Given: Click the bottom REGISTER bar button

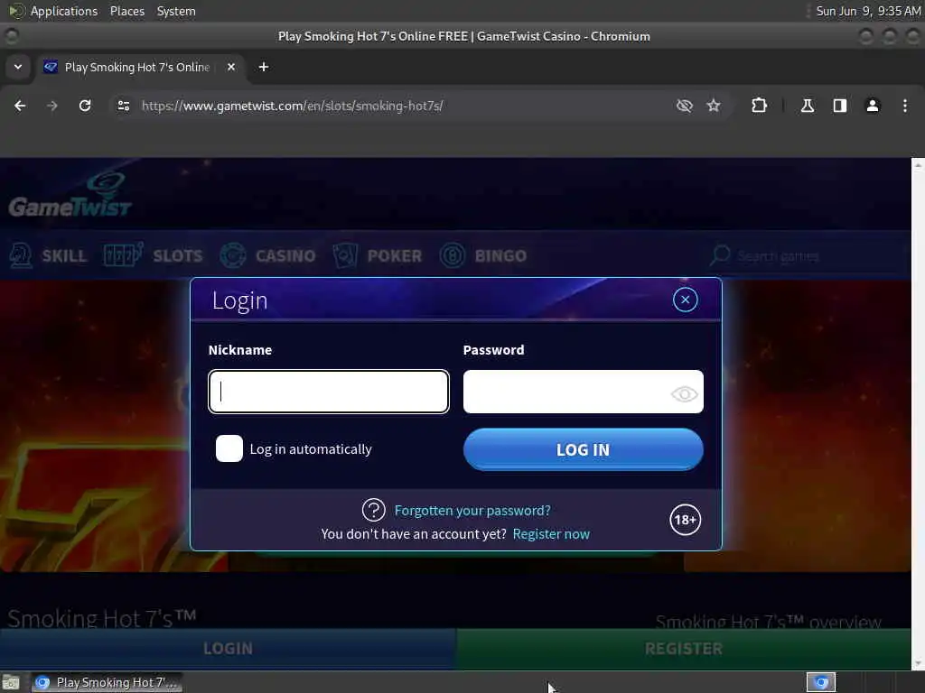Looking at the screenshot, I should [x=683, y=649].
